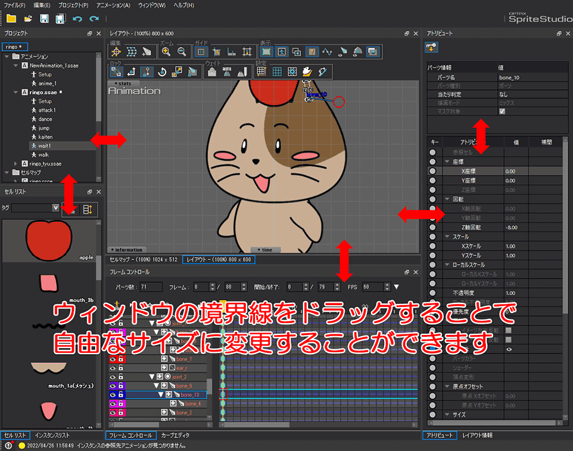Viewport: 573px width, 451px height.
Task: Toggle the key circle for Z軸回転
Action: 432,227
